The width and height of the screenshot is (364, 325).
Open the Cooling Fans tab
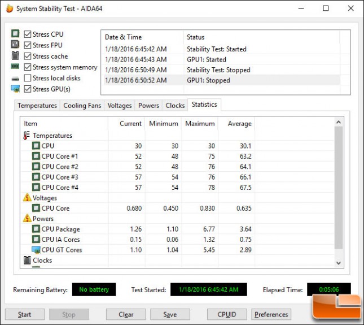(x=82, y=106)
